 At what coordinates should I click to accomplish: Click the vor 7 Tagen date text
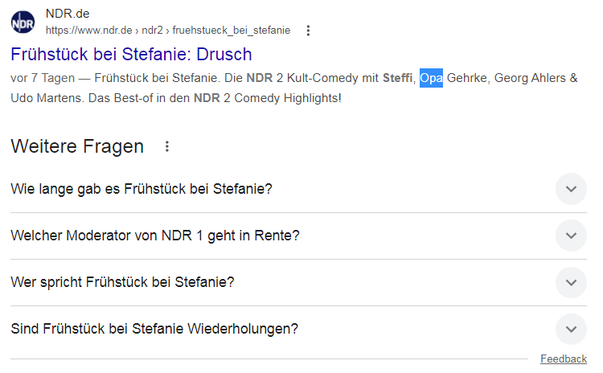click(x=43, y=78)
